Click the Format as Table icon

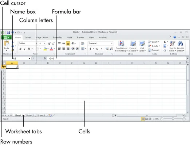coord(133,43)
